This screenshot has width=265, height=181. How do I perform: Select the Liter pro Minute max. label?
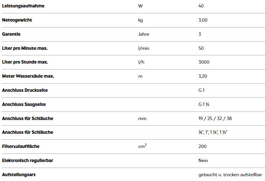point(25,48)
